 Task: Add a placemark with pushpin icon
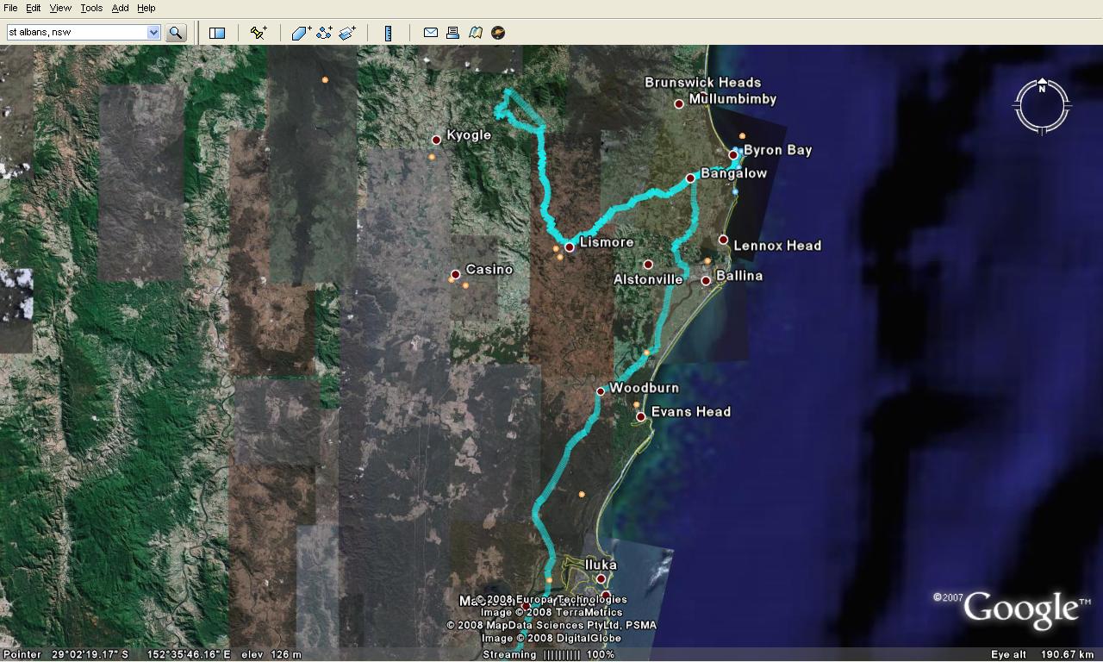point(259,33)
